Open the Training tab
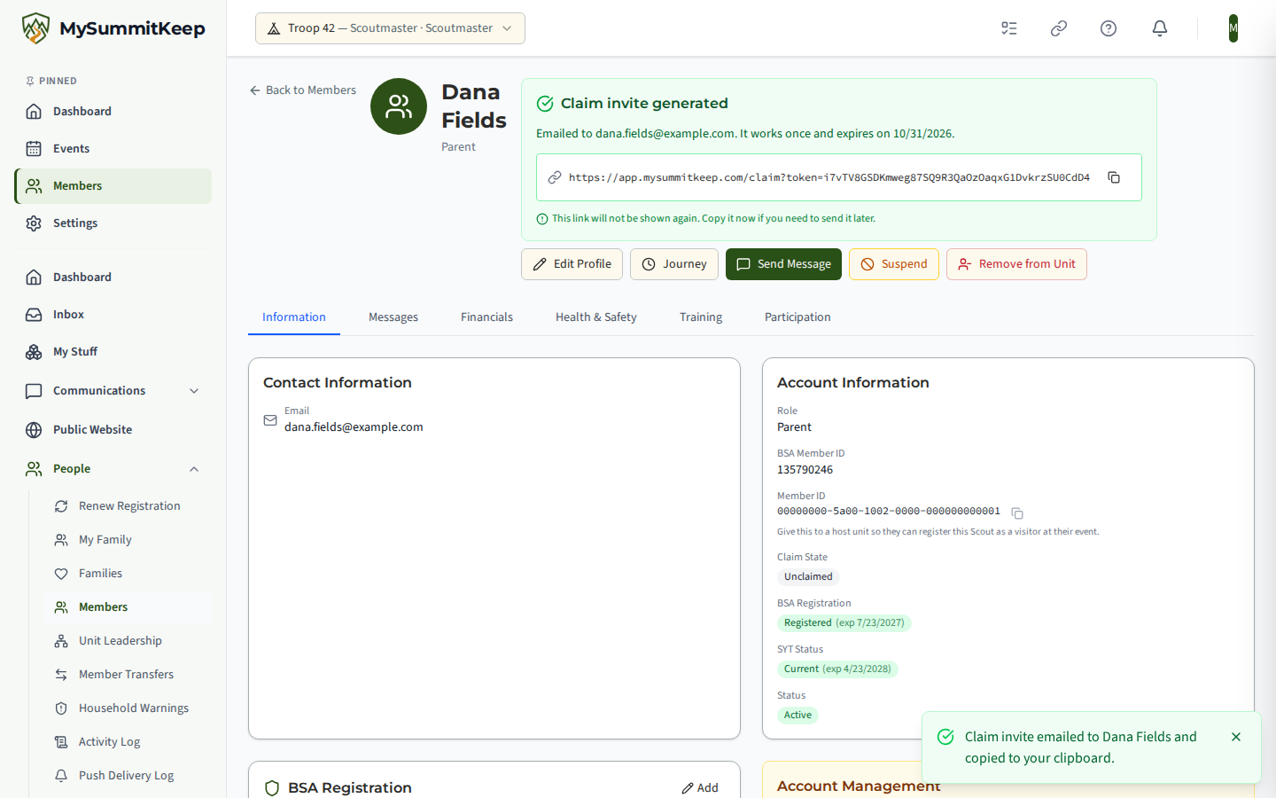The width and height of the screenshot is (1276, 798). (701, 317)
